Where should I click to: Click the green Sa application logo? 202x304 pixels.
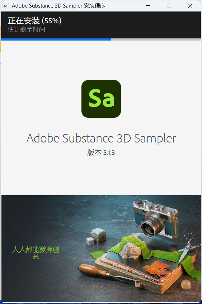pos(101,99)
